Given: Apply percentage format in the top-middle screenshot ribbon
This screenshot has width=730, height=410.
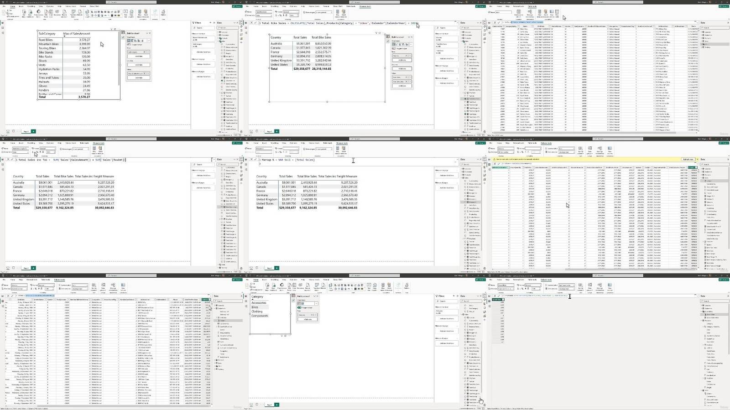Looking at the screenshot, I should [x=281, y=16].
